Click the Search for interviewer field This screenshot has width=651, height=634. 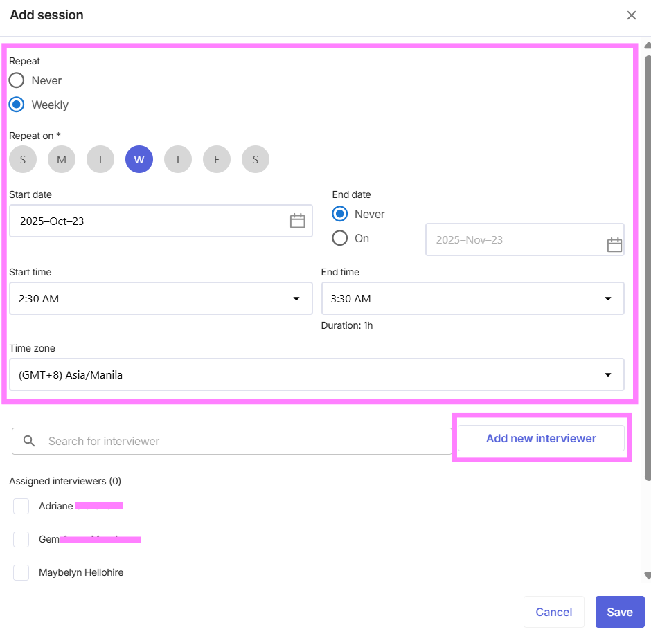[x=232, y=441]
